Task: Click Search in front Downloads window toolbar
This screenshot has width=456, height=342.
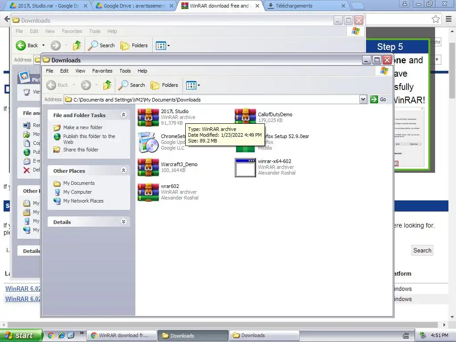Action: (132, 85)
